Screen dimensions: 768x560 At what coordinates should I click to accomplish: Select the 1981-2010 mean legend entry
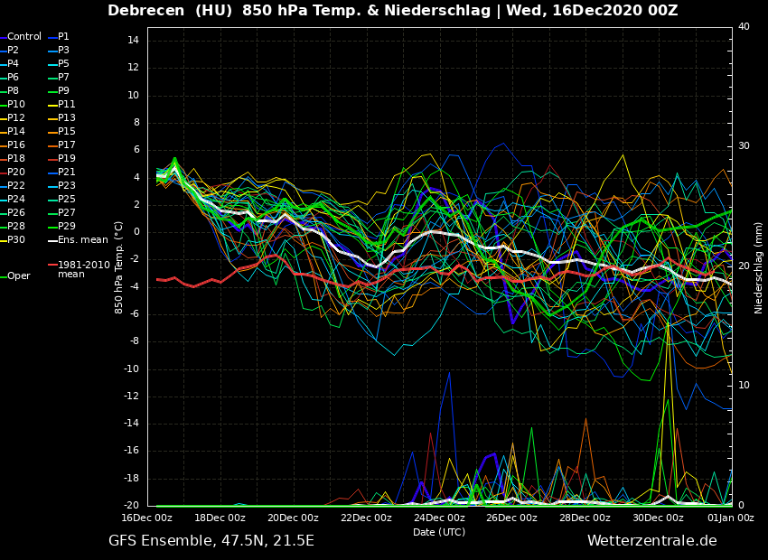click(x=83, y=269)
